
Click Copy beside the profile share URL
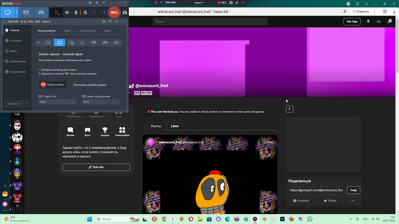pyautogui.click(x=353, y=190)
